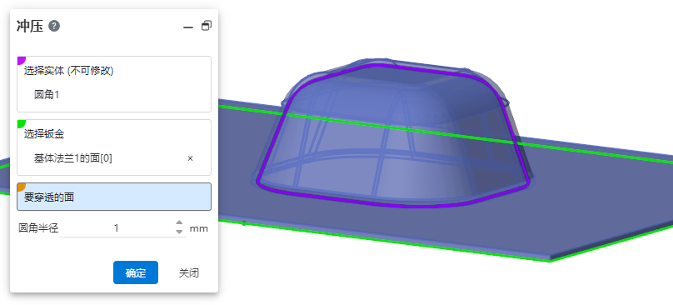Decrease 圆角半径 with the down arrow
The width and height of the screenshot is (673, 305).
pyautogui.click(x=179, y=232)
